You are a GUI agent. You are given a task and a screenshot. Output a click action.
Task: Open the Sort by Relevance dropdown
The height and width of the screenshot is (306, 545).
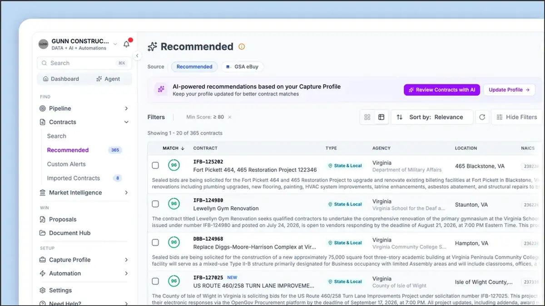(432, 117)
